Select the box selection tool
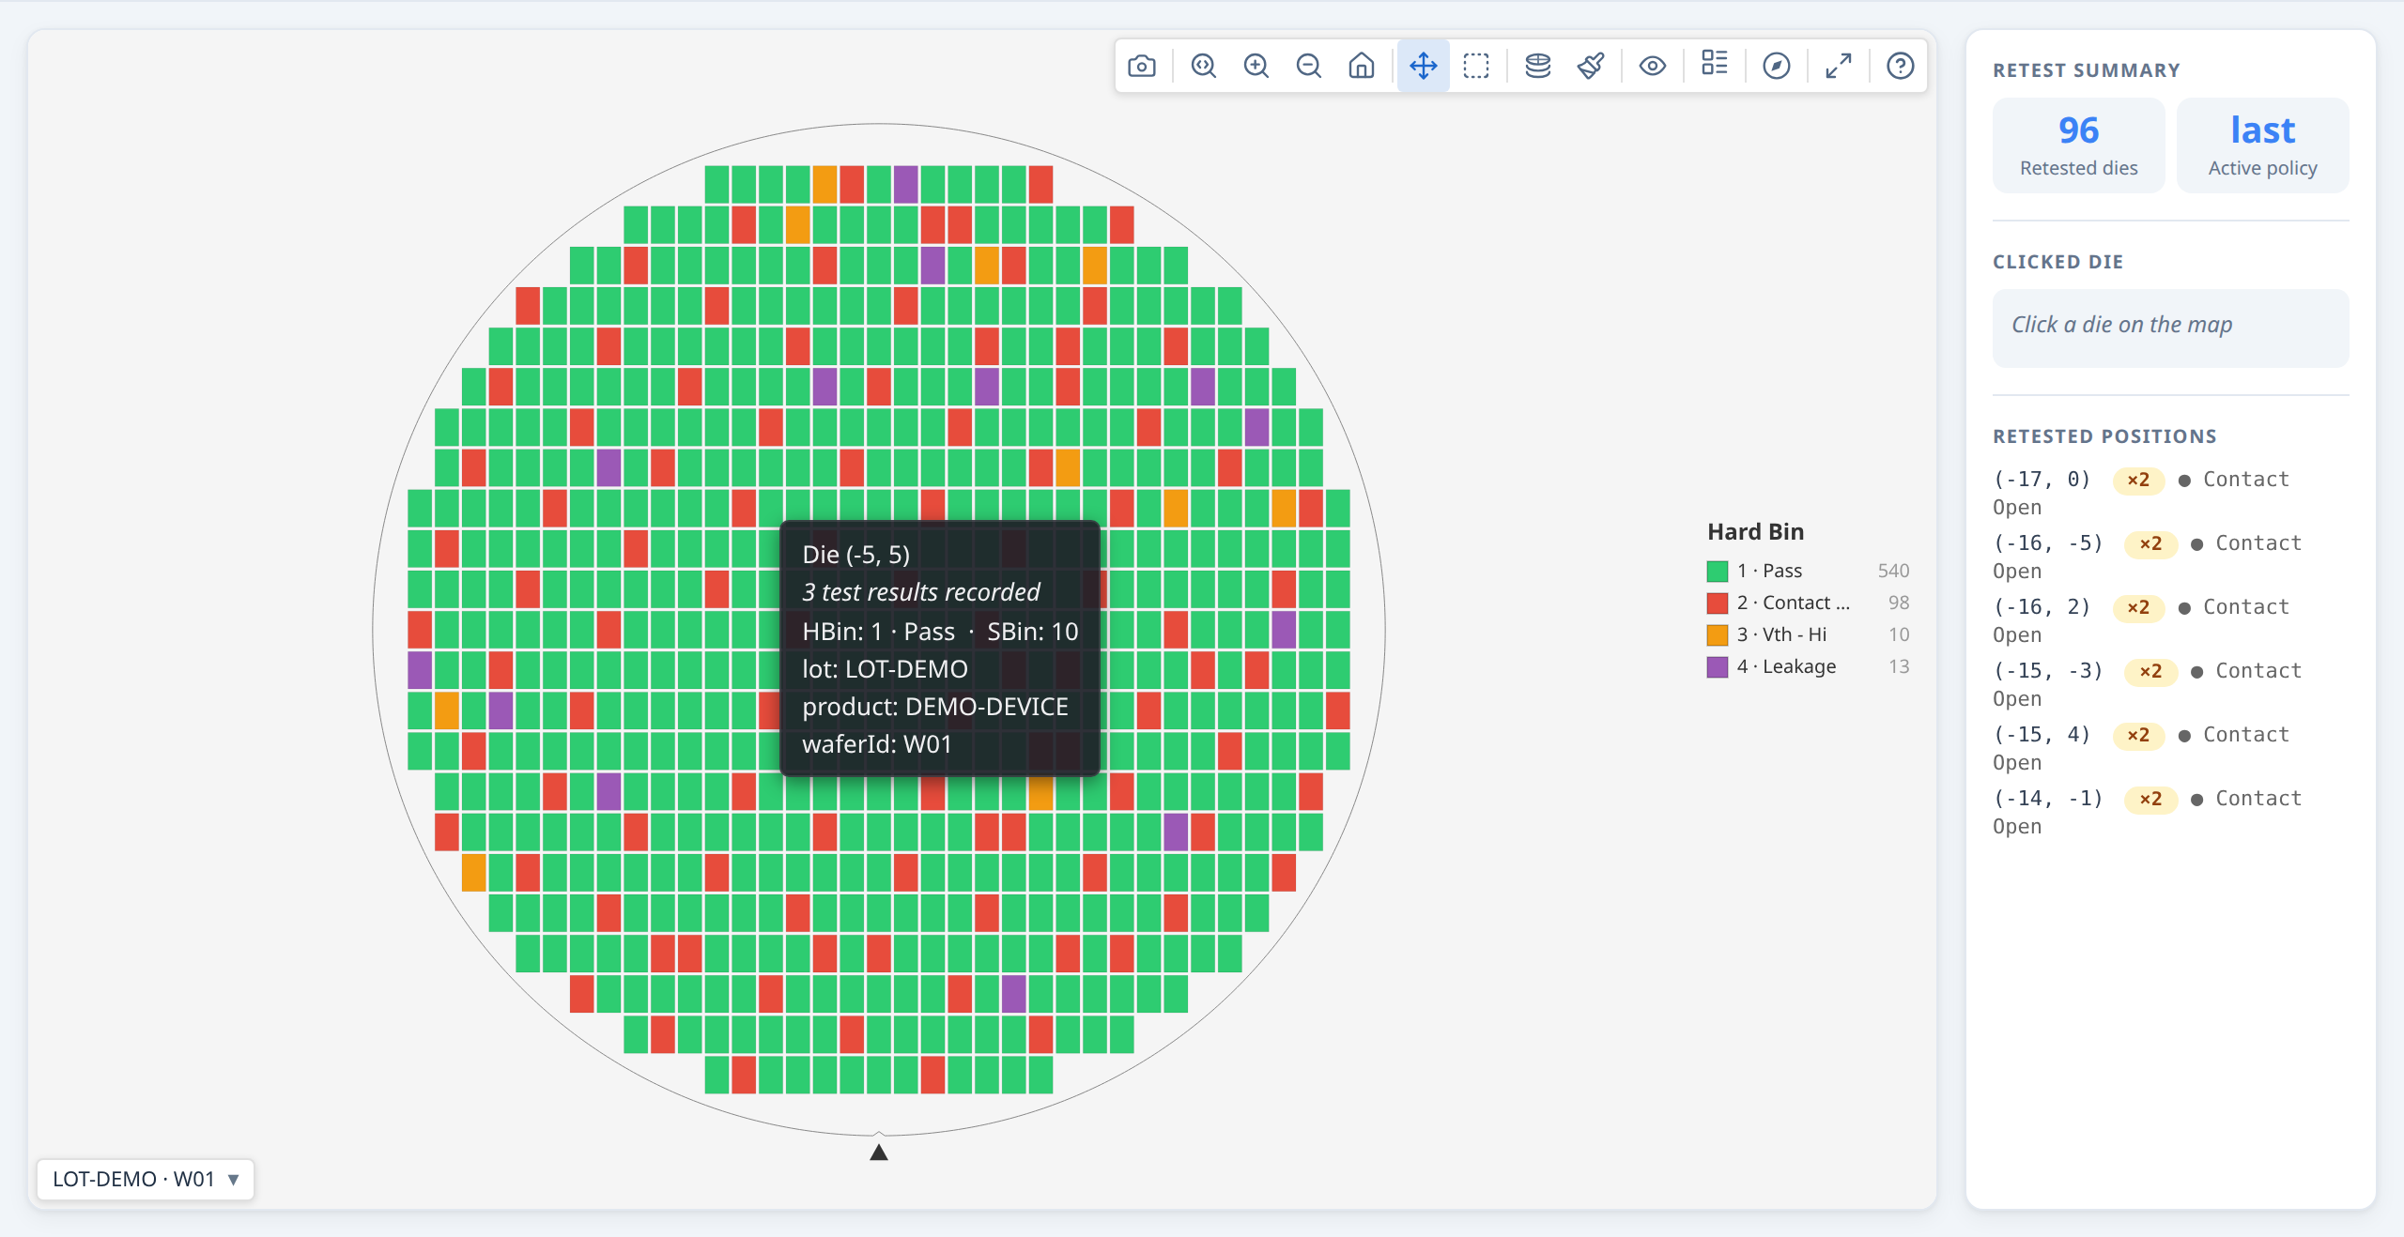This screenshot has height=1237, width=2404. pos(1476,66)
